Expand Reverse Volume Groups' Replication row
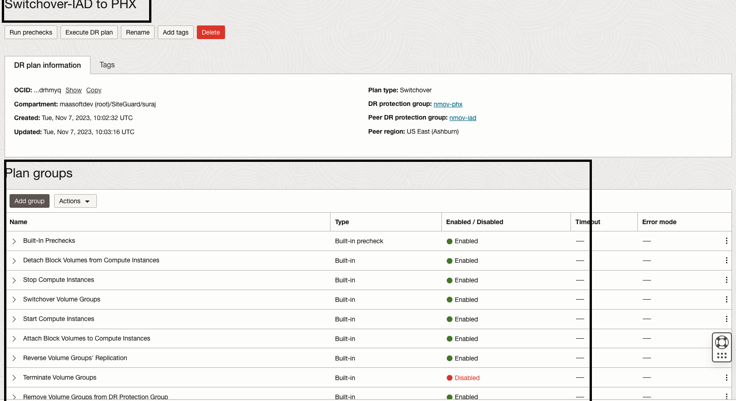 [x=14, y=358]
